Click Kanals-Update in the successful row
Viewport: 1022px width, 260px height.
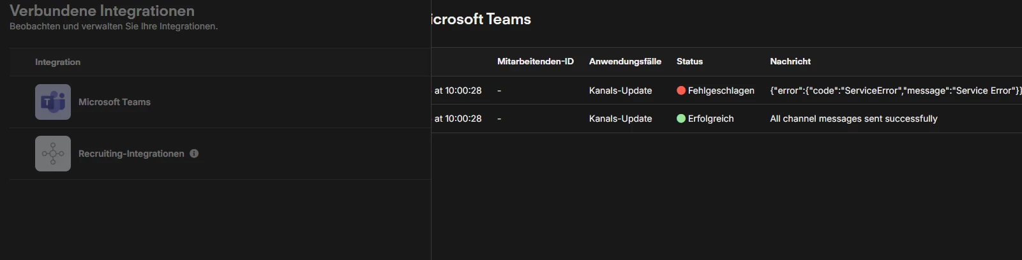coord(620,119)
